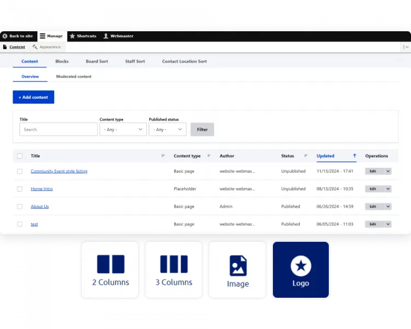The width and height of the screenshot is (411, 329).
Task: Toggle the select-all checkbox in table header
Action: pyautogui.click(x=20, y=156)
